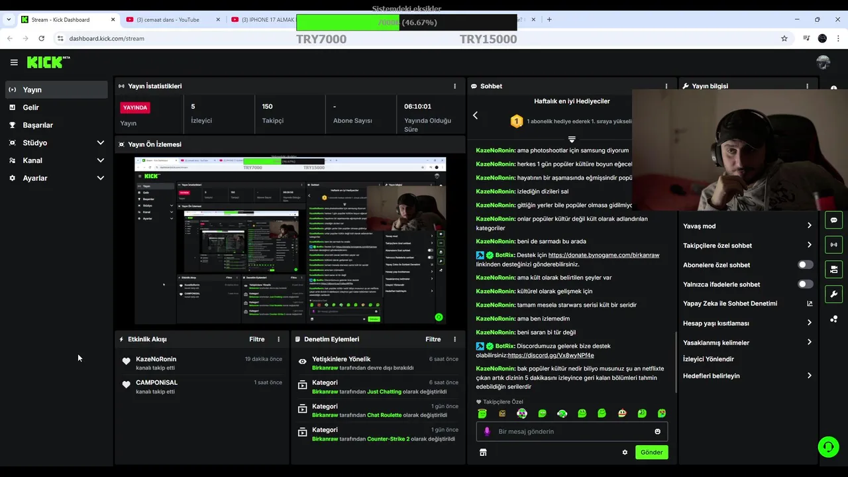Select the Stream - Kick Dashboard tab
The width and height of the screenshot is (848, 477).
tap(68, 20)
